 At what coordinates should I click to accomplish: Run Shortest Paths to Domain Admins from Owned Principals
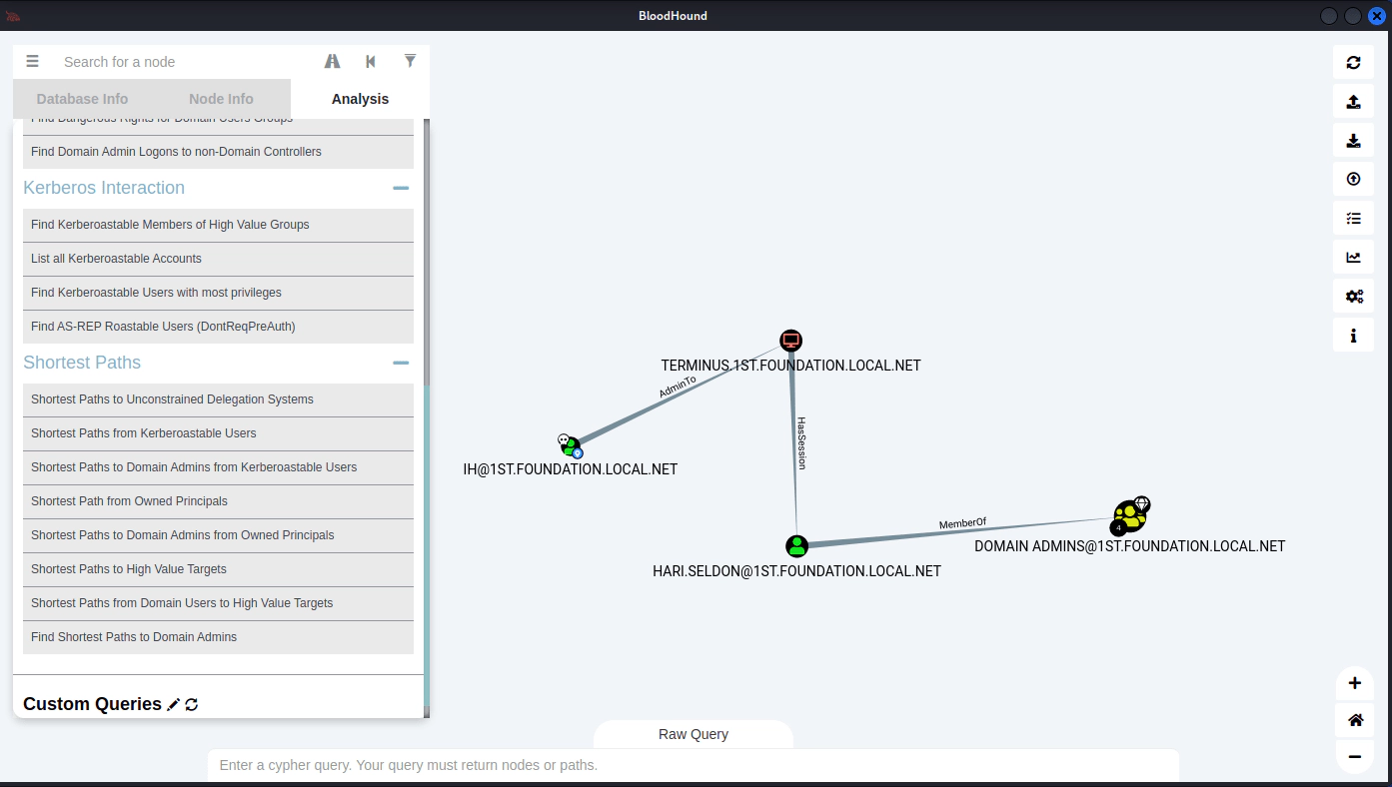click(218, 535)
